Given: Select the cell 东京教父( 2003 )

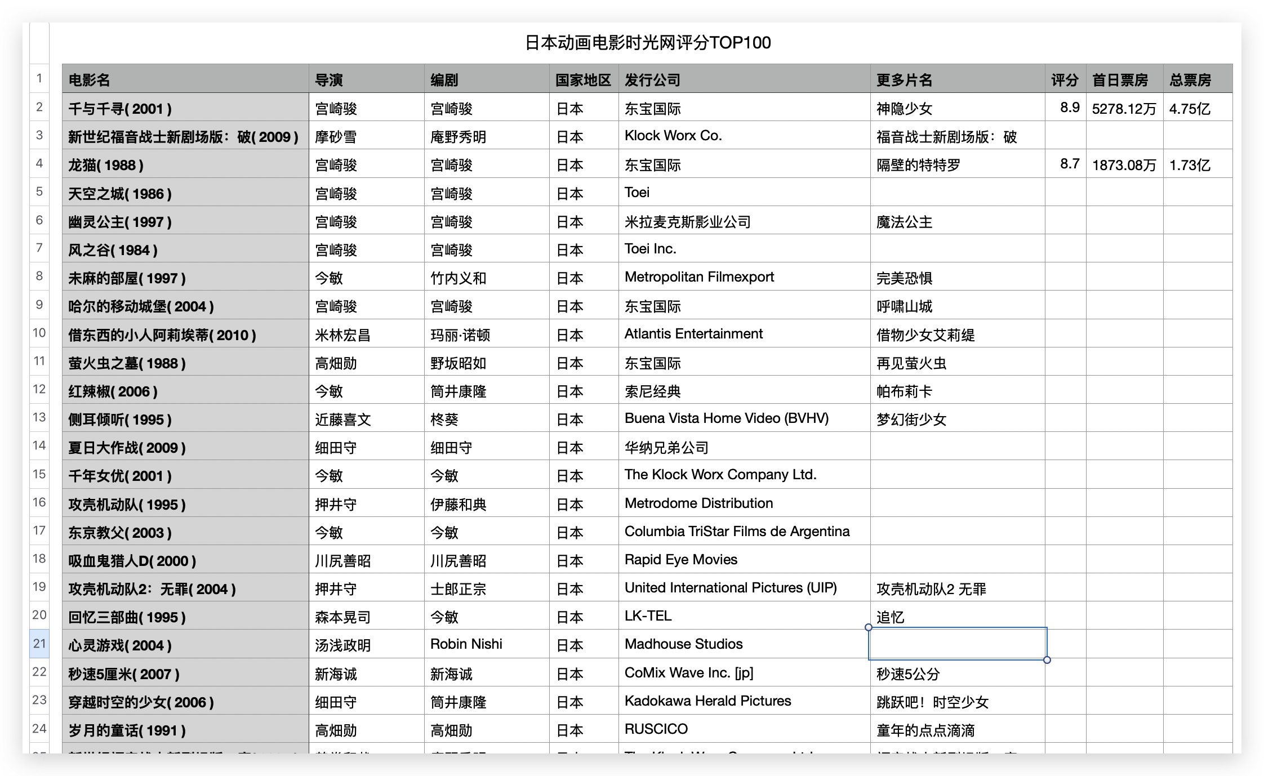Looking at the screenshot, I should pos(185,532).
